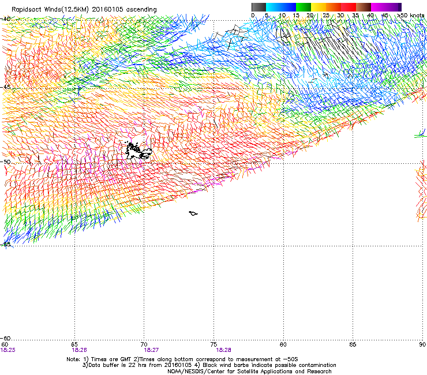Click the purple '18:27' time stamp
The image size is (427, 375).
(151, 350)
